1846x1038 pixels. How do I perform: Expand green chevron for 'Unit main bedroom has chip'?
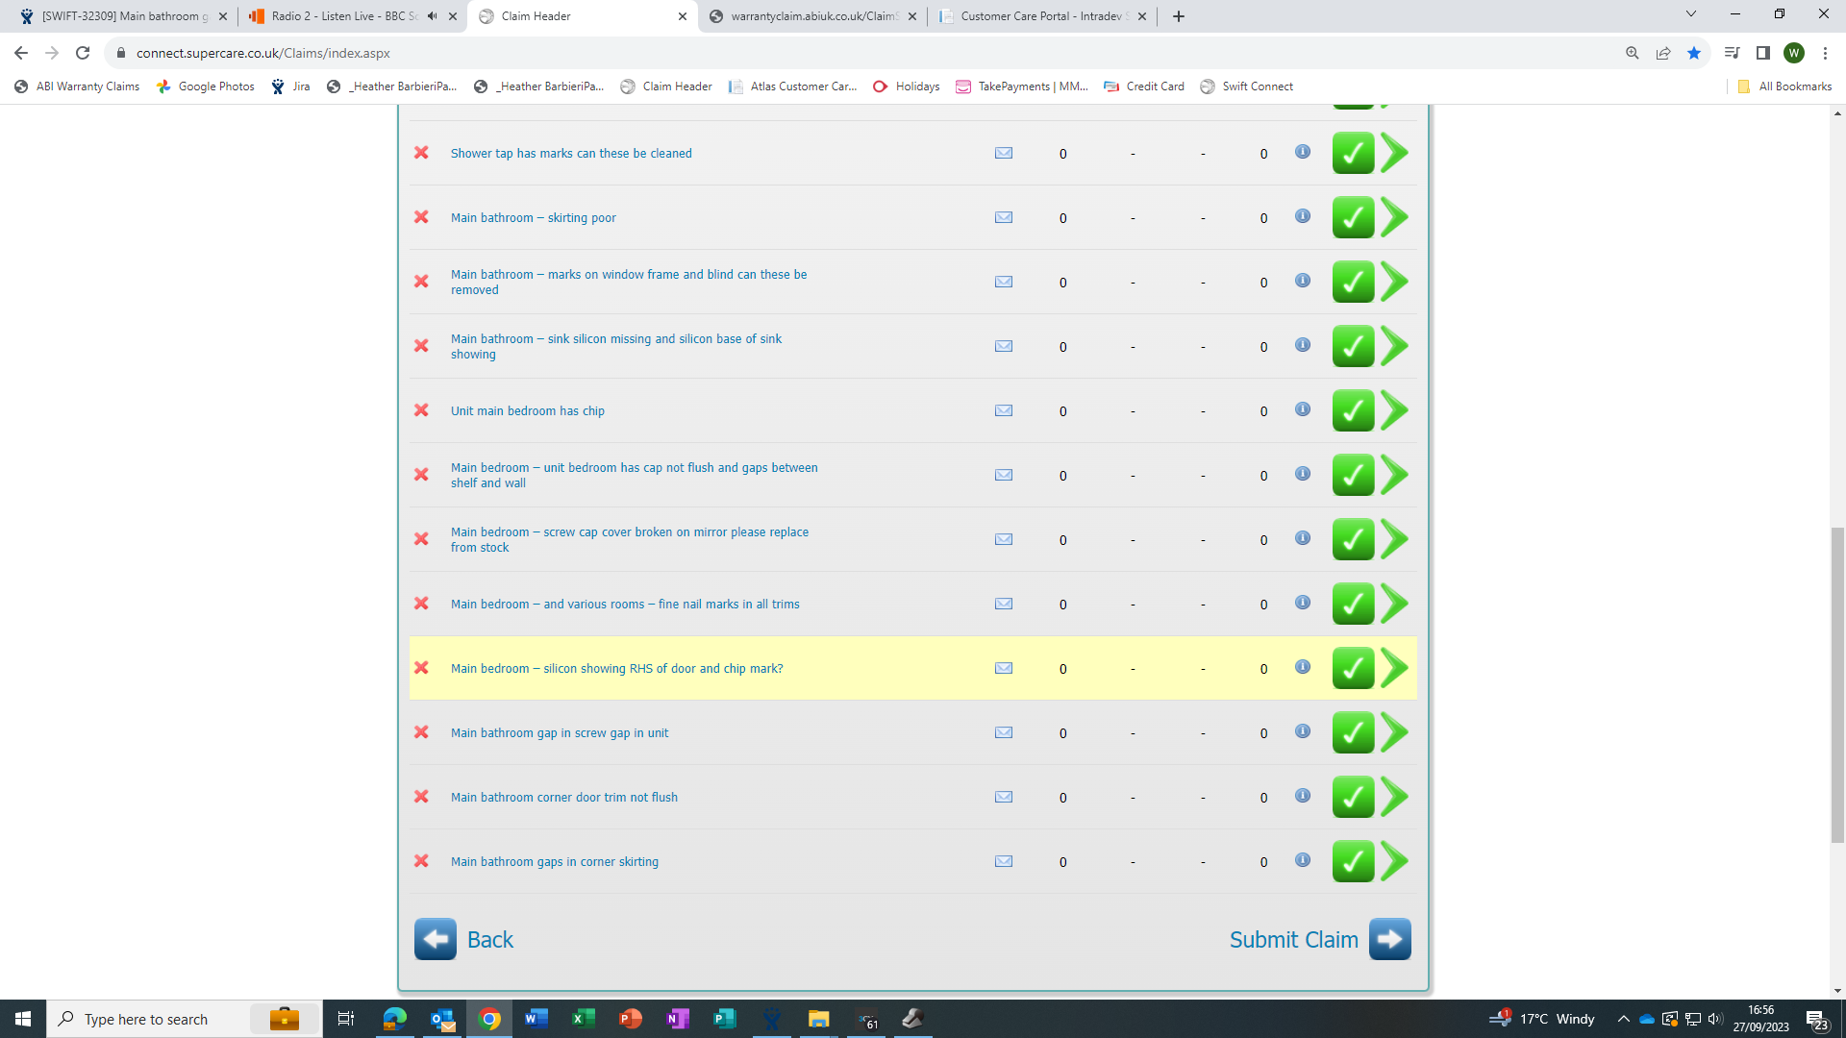[x=1394, y=410]
